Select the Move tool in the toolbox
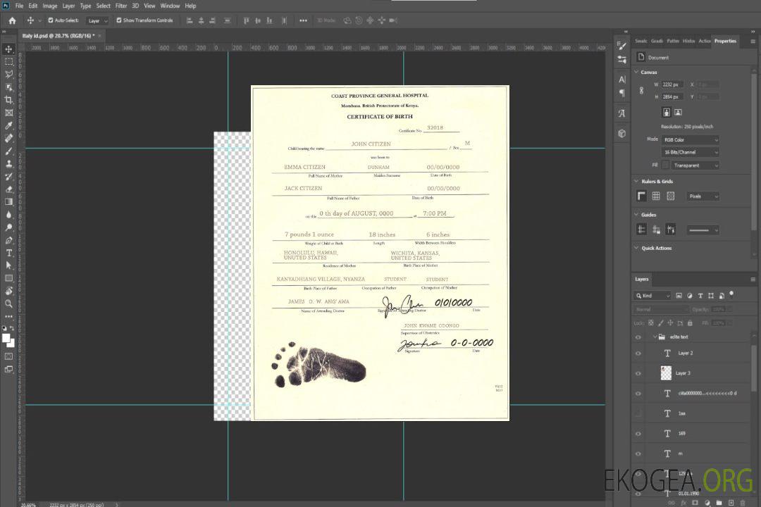 [x=8, y=49]
